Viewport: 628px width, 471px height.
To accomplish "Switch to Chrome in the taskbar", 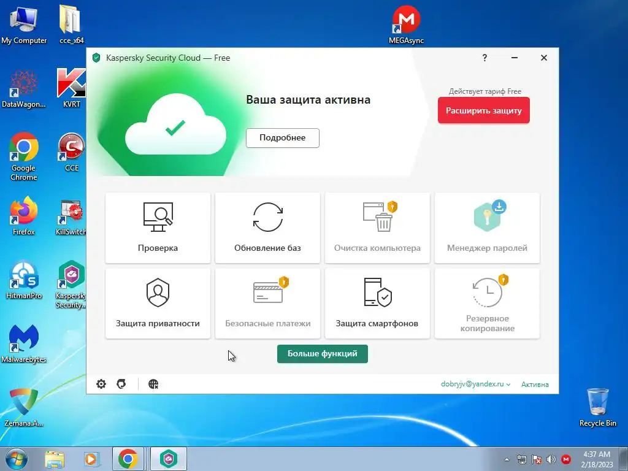I will coord(128,459).
